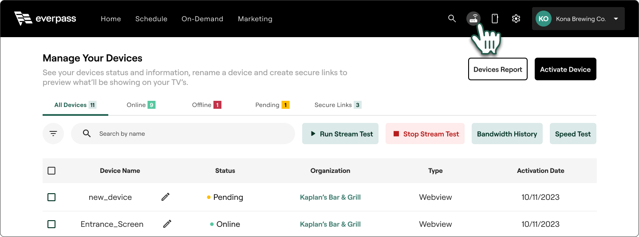Start Run Stream Test
This screenshot has height=237, width=639.
click(340, 134)
